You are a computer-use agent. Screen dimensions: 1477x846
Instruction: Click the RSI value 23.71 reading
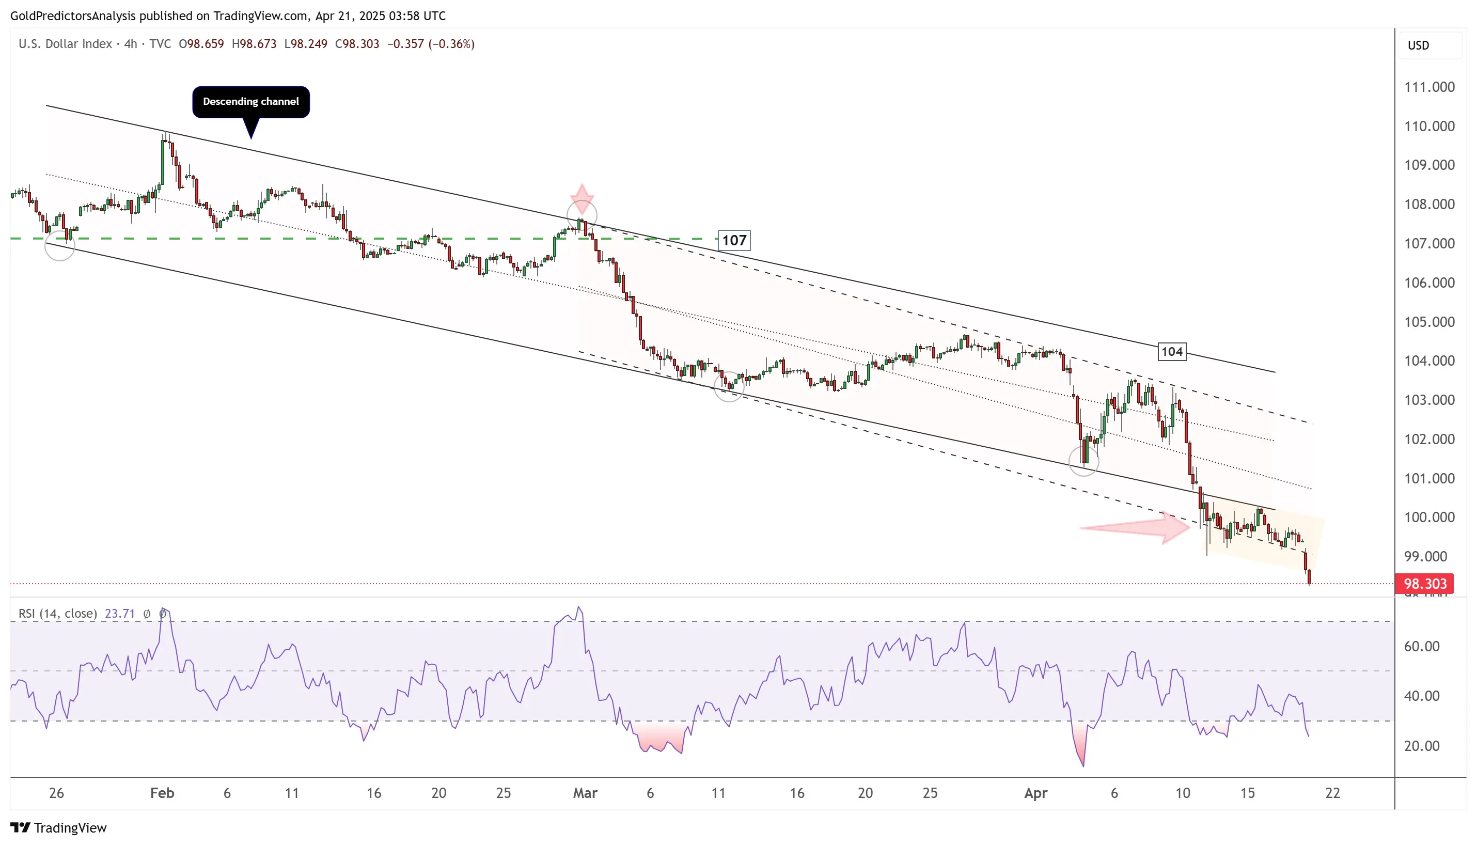[120, 614]
